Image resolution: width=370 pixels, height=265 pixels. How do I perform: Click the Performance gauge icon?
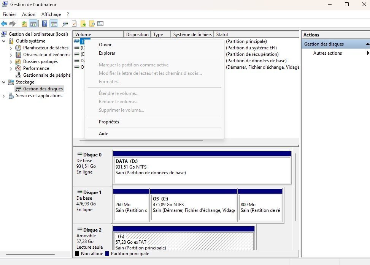pos(18,68)
